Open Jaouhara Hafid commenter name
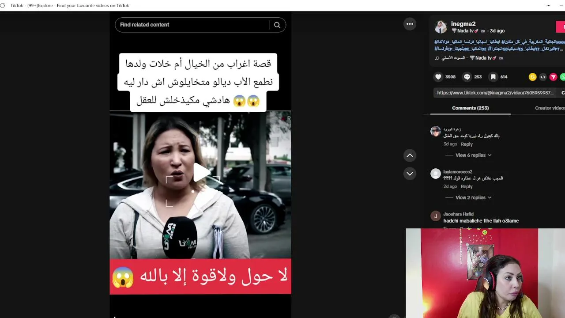This screenshot has width=565, height=318. click(458, 214)
